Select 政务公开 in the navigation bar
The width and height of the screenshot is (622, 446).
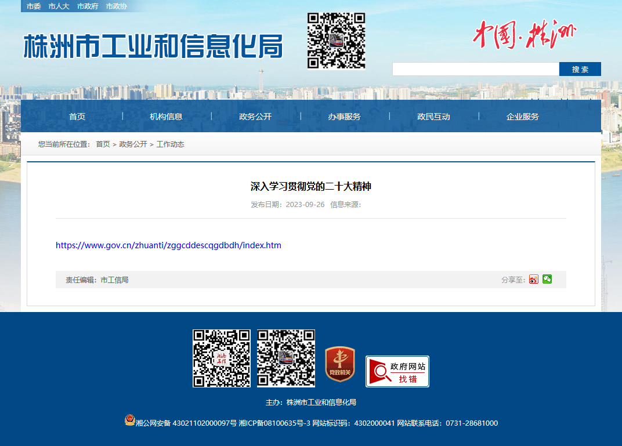tap(255, 117)
